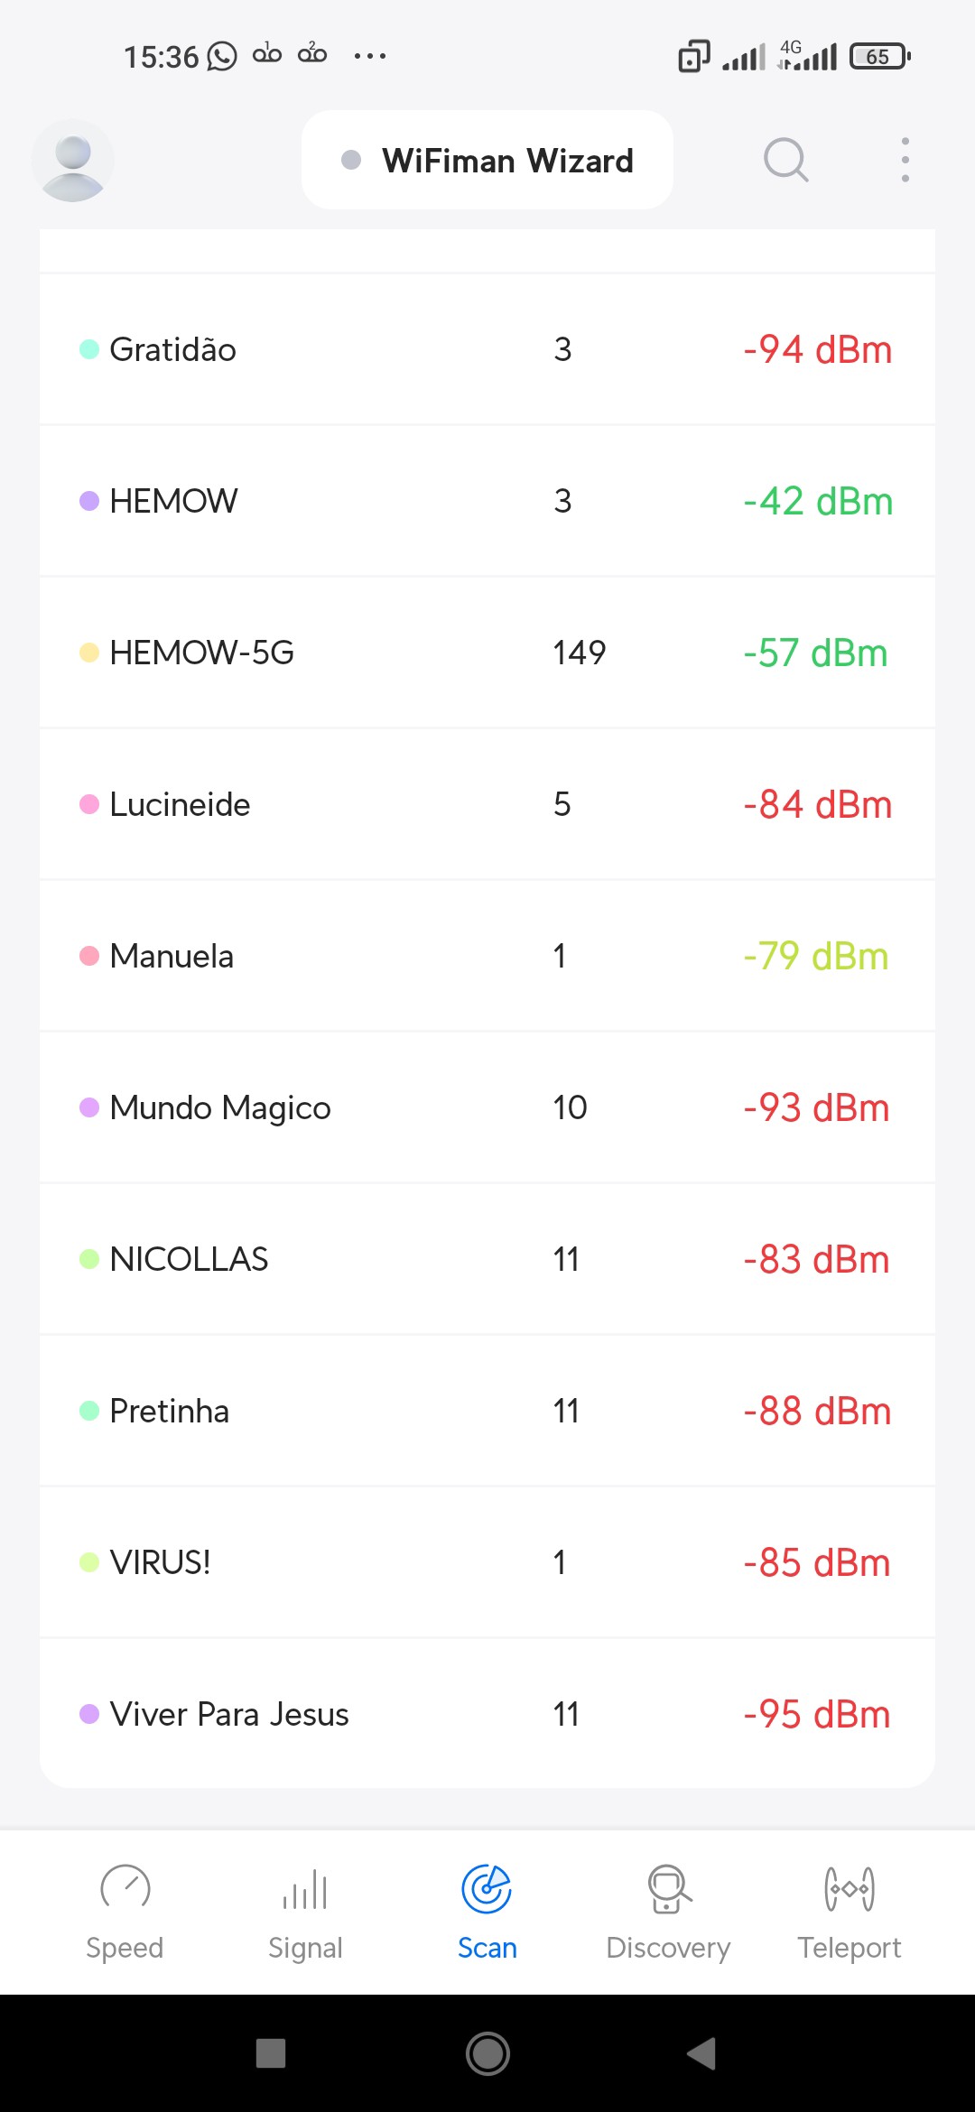Switch to the Discovery tab label

[x=668, y=1948]
